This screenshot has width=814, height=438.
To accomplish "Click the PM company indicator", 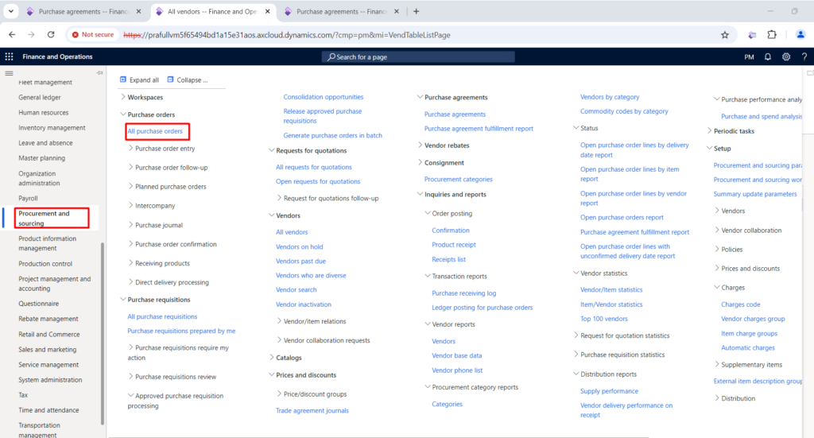I will [749, 57].
